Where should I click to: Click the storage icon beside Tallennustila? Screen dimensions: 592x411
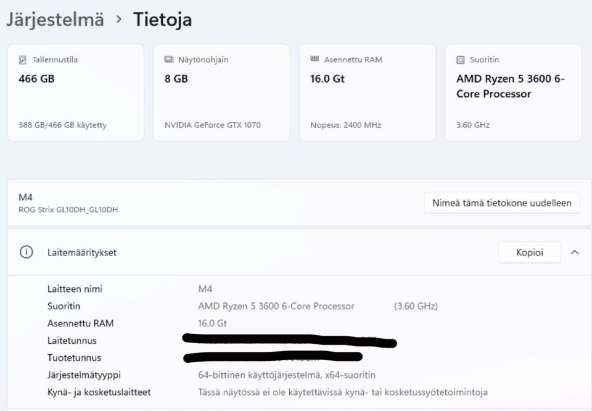click(23, 60)
